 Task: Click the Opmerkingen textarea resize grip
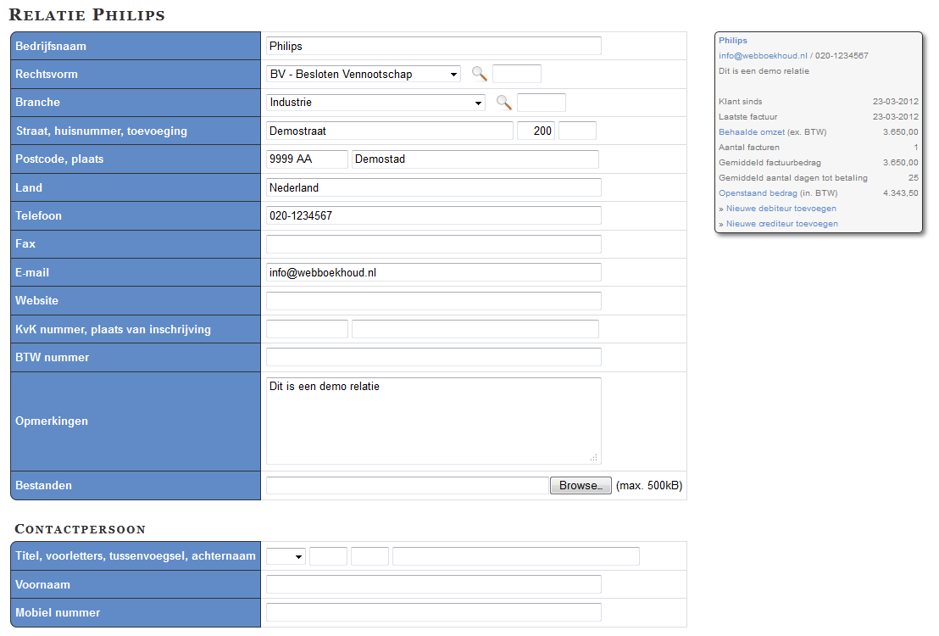(594, 458)
